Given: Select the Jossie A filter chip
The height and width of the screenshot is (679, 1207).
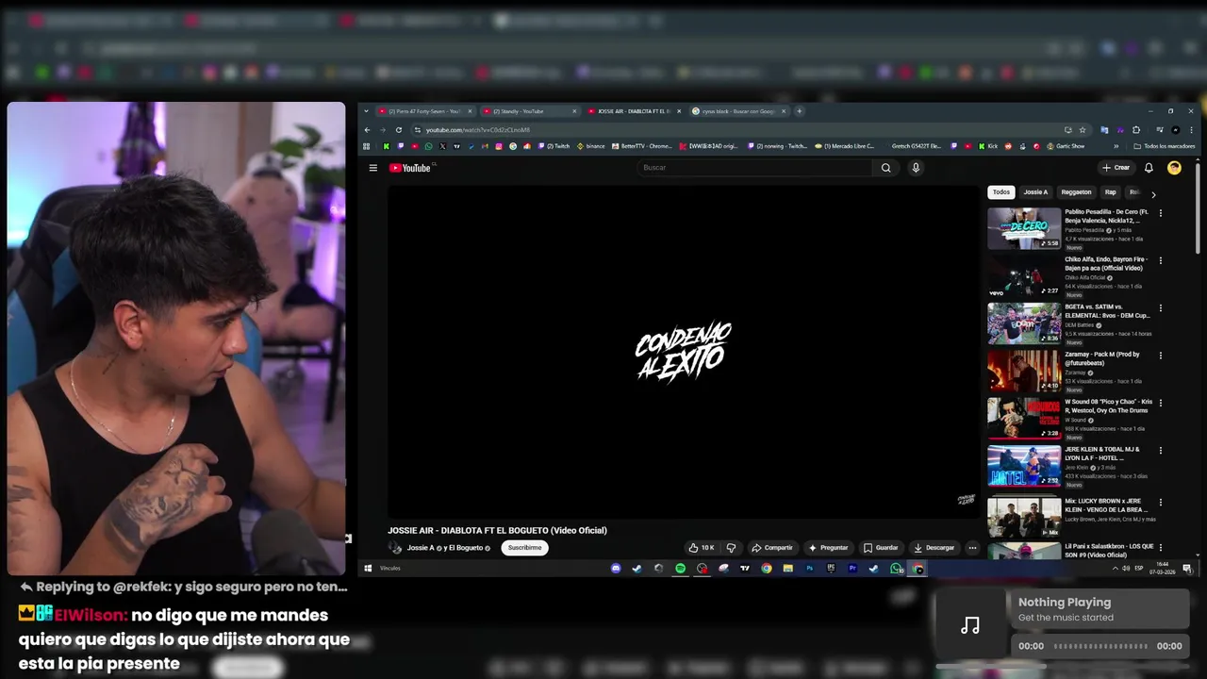Looking at the screenshot, I should click(x=1035, y=192).
